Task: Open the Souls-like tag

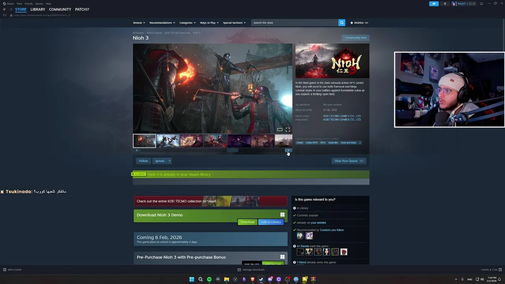Action: point(333,143)
